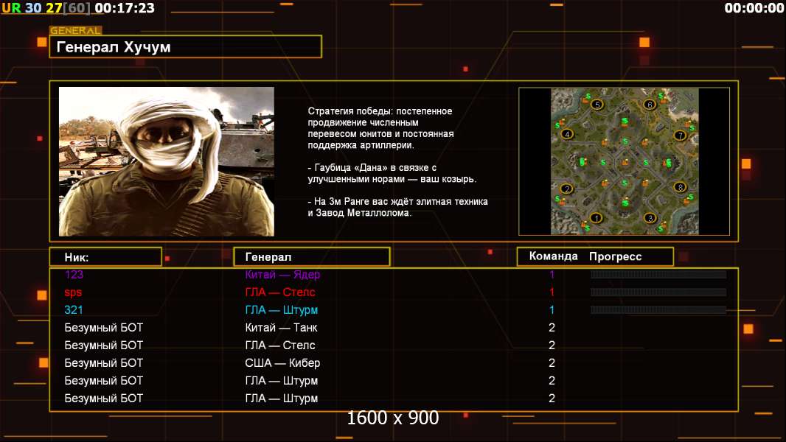Click the general portrait image

[x=166, y=161]
